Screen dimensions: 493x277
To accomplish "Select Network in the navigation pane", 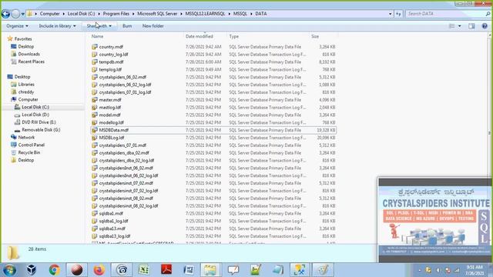I will coord(26,137).
